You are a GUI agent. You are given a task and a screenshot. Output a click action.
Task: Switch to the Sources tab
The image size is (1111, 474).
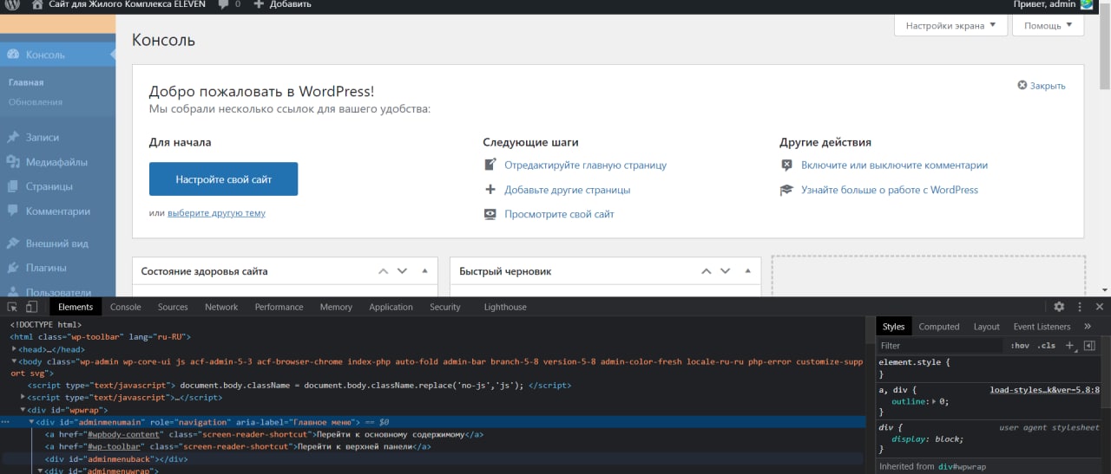click(x=173, y=307)
